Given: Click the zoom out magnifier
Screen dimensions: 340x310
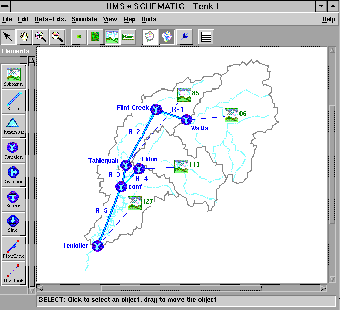Looking at the screenshot, I should (x=57, y=36).
